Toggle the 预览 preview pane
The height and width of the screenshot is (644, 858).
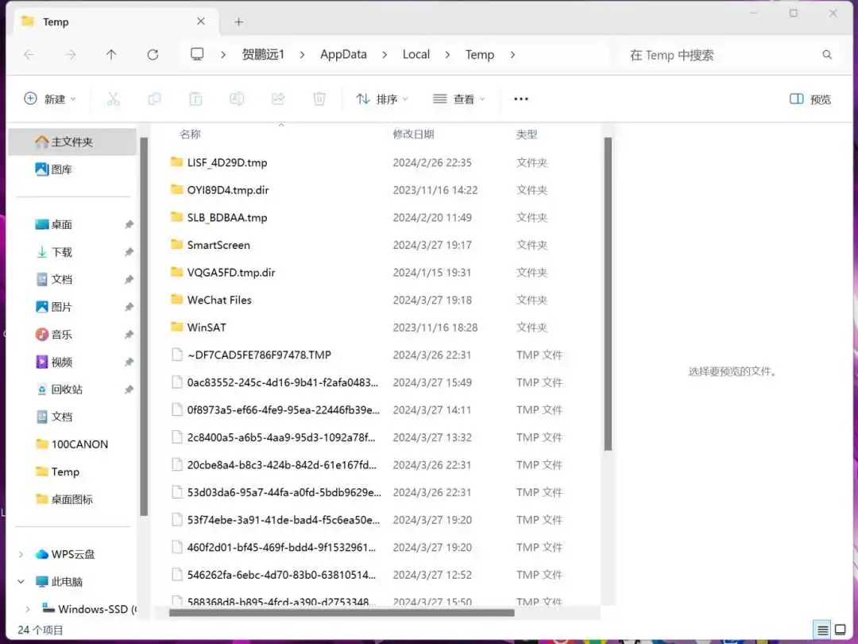pyautogui.click(x=810, y=99)
